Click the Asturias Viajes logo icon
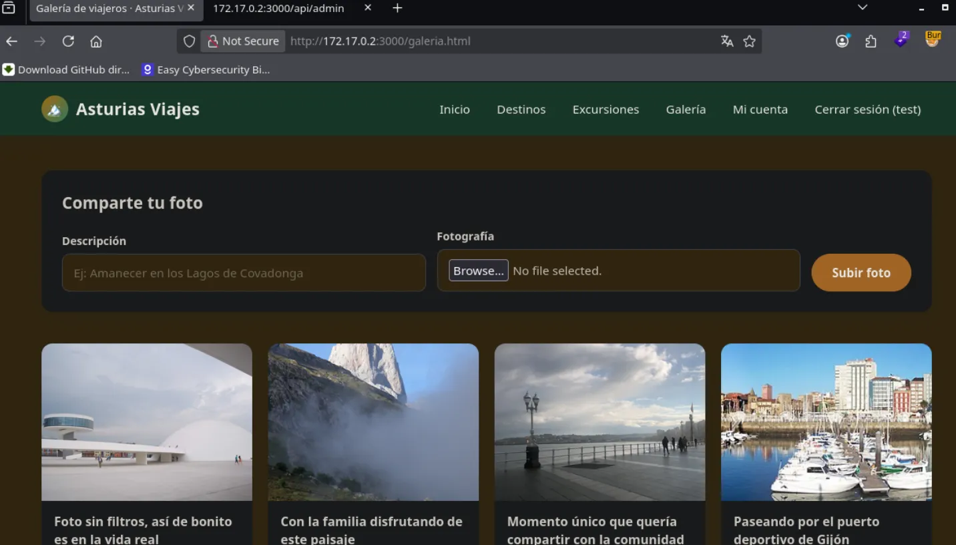Screen dimensions: 956x545 coord(55,109)
